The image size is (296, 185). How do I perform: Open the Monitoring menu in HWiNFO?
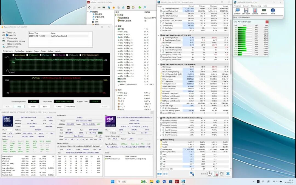pyautogui.click(x=256, y=6)
